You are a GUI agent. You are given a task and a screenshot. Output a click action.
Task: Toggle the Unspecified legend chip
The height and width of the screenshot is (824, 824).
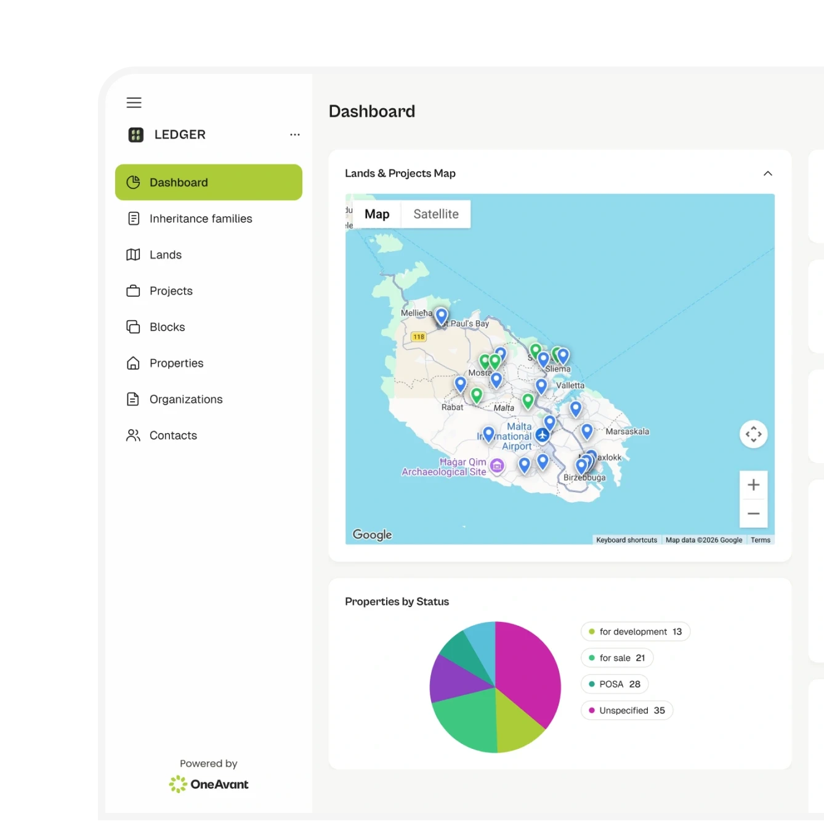pyautogui.click(x=627, y=711)
